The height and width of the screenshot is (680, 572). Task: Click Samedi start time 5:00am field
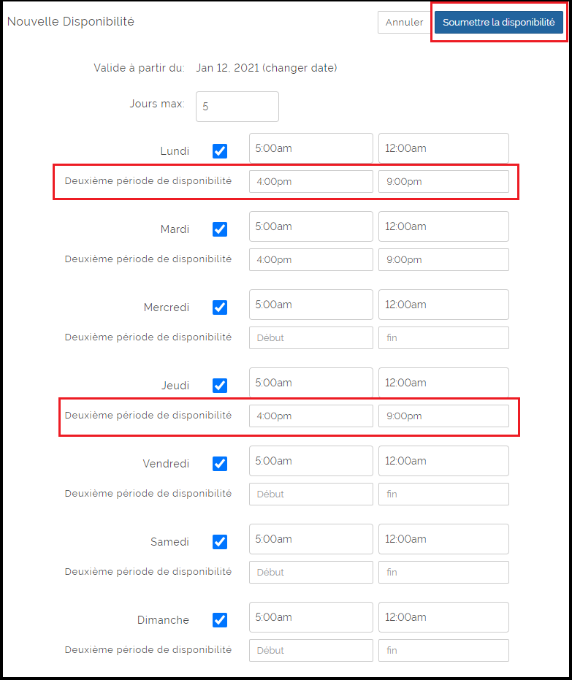pyautogui.click(x=310, y=539)
